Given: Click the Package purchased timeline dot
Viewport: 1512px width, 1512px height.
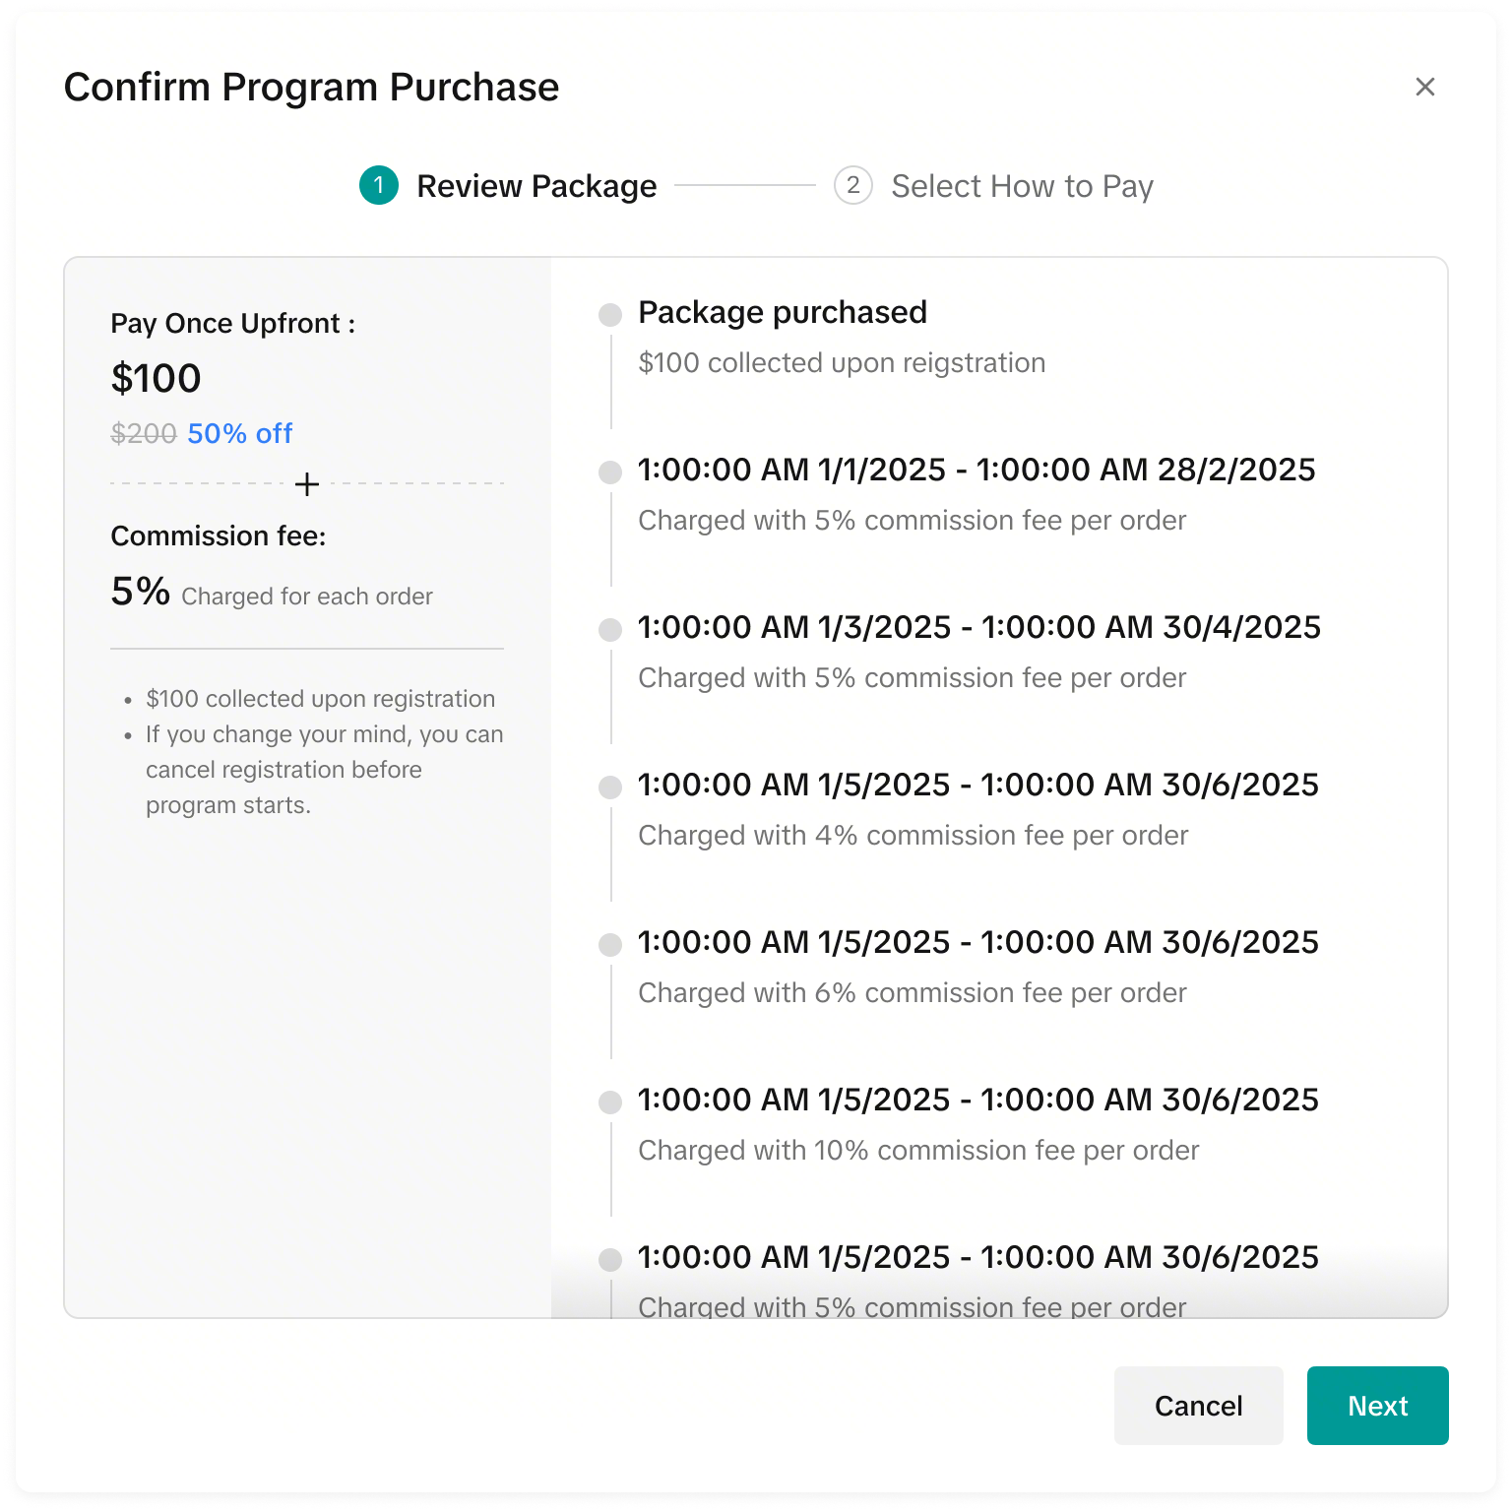Looking at the screenshot, I should (610, 315).
